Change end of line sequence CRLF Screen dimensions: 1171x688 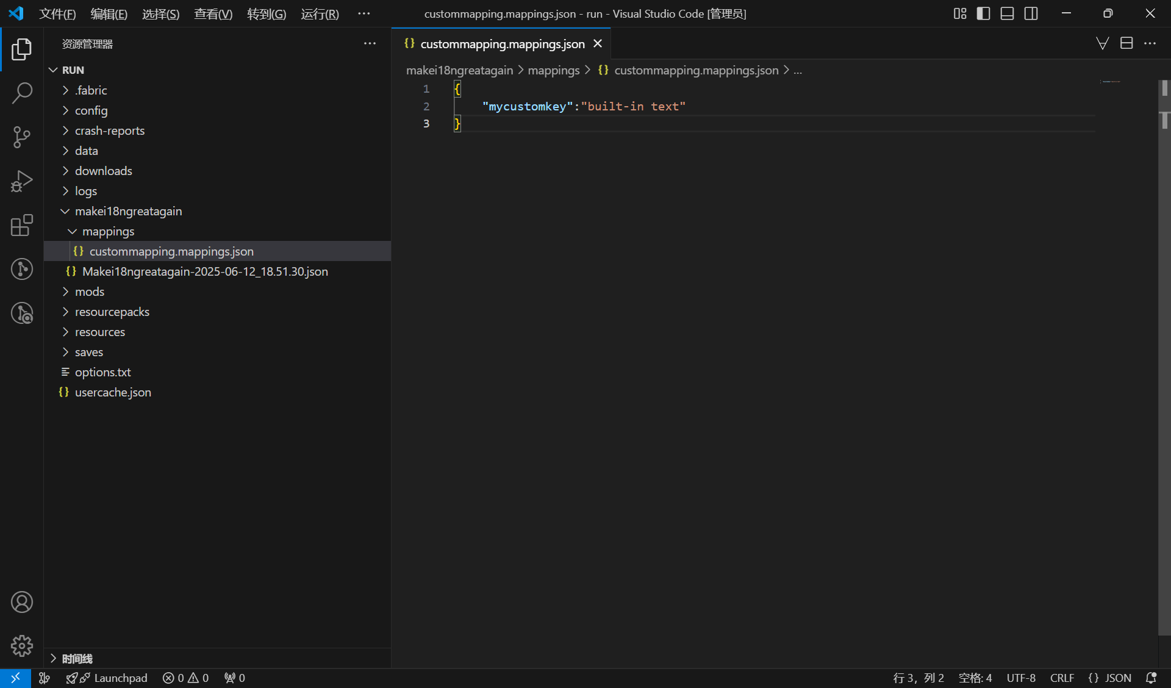pos(1062,678)
